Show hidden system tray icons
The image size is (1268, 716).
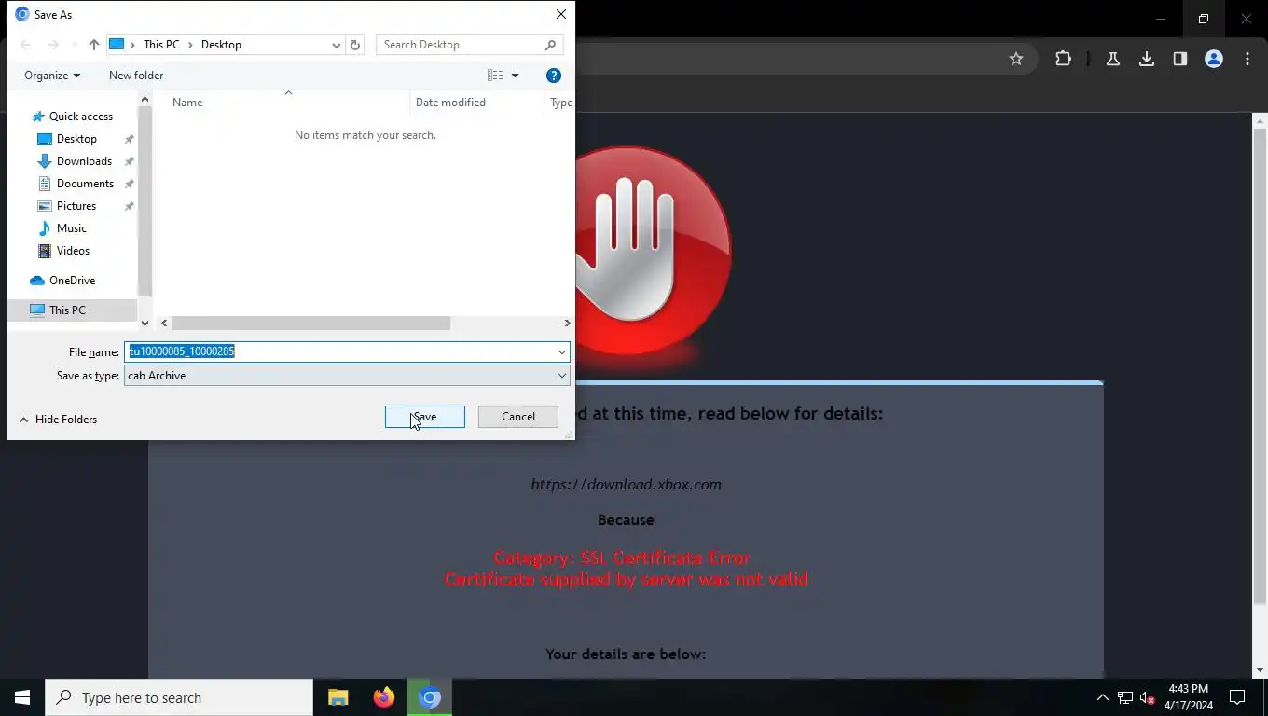(x=1102, y=697)
